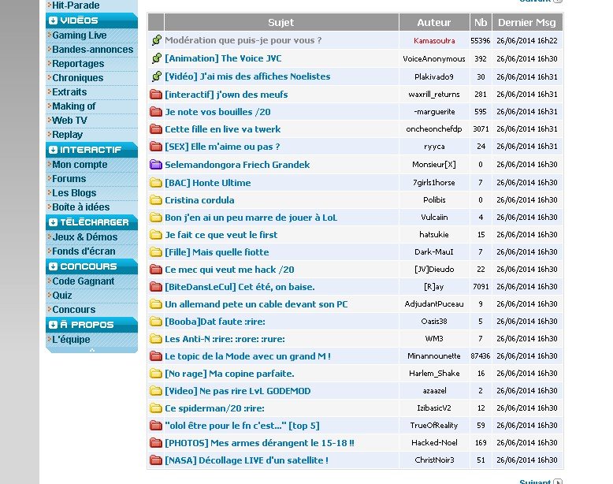Click red folder icon beside Cette fille en live

pos(156,129)
